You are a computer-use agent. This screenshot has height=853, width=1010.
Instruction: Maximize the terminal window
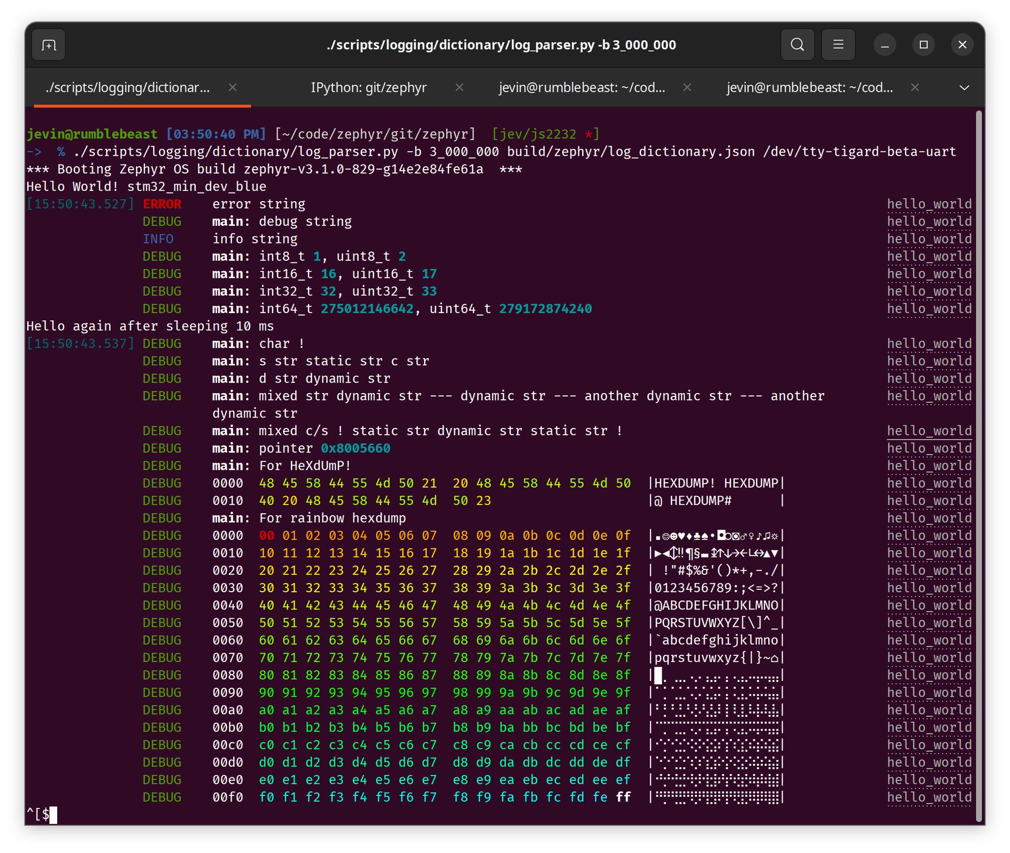[924, 45]
